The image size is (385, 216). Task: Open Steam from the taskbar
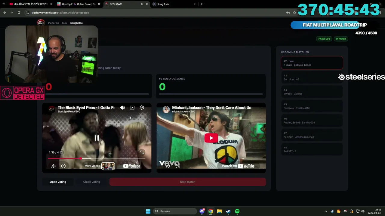coord(228,211)
